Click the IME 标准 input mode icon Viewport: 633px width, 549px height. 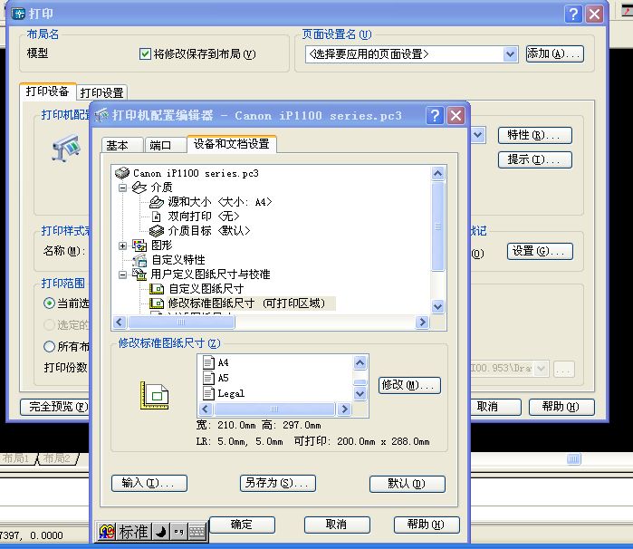(133, 532)
